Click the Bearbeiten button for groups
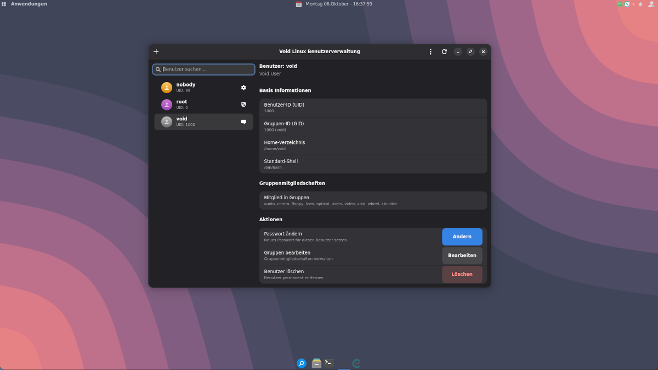658x370 pixels. [x=462, y=256]
